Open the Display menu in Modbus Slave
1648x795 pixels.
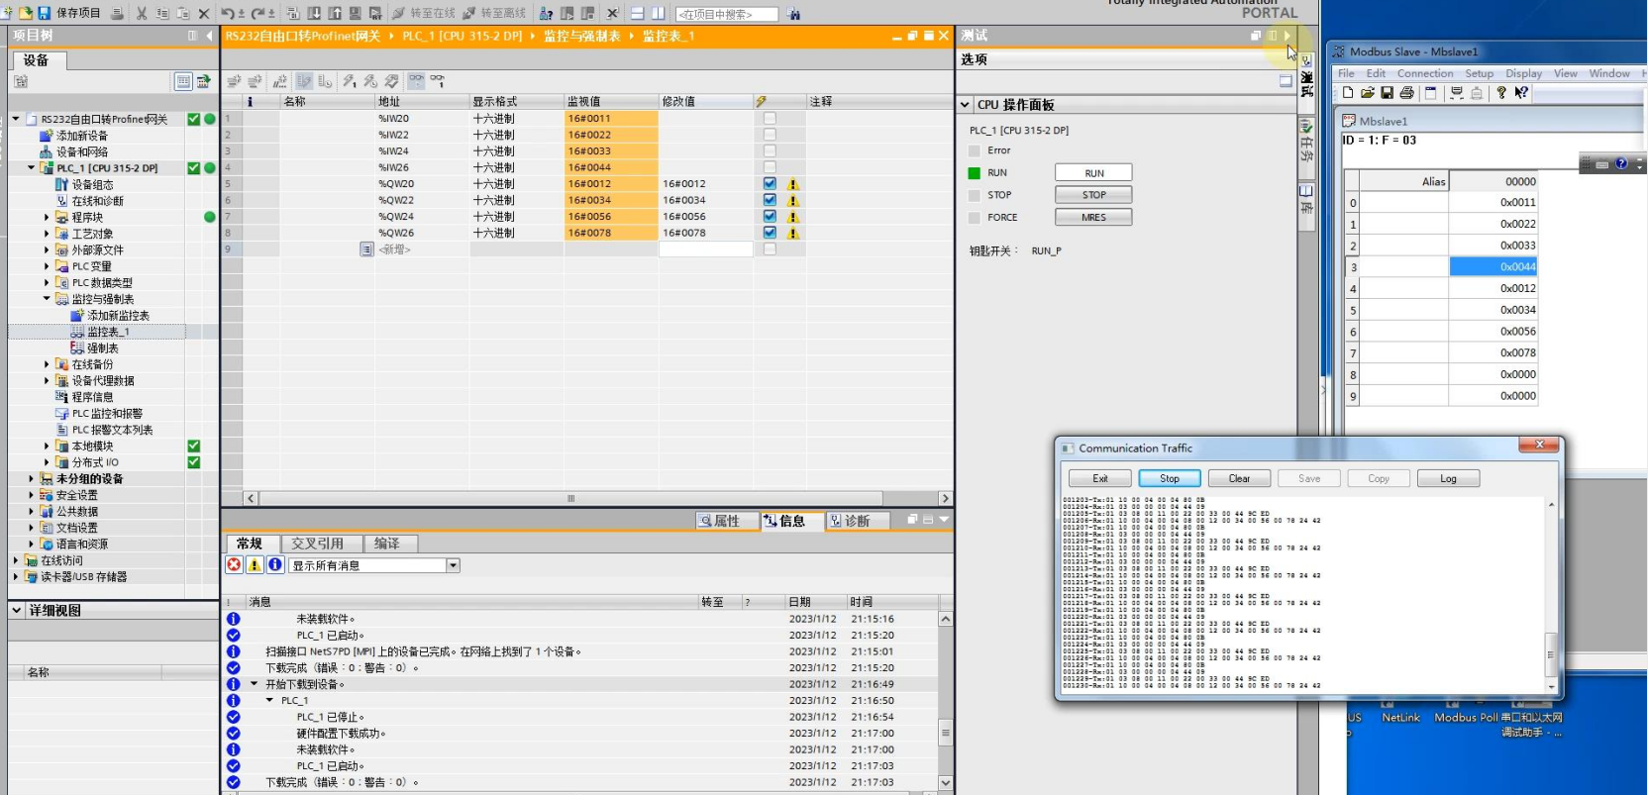point(1523,73)
